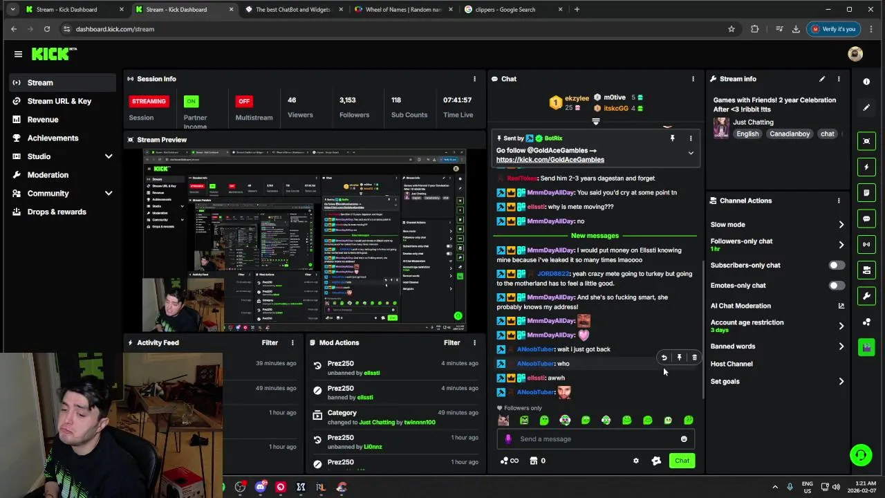The image size is (885, 498).
Task: Expand Set goals option
Action: click(x=841, y=381)
